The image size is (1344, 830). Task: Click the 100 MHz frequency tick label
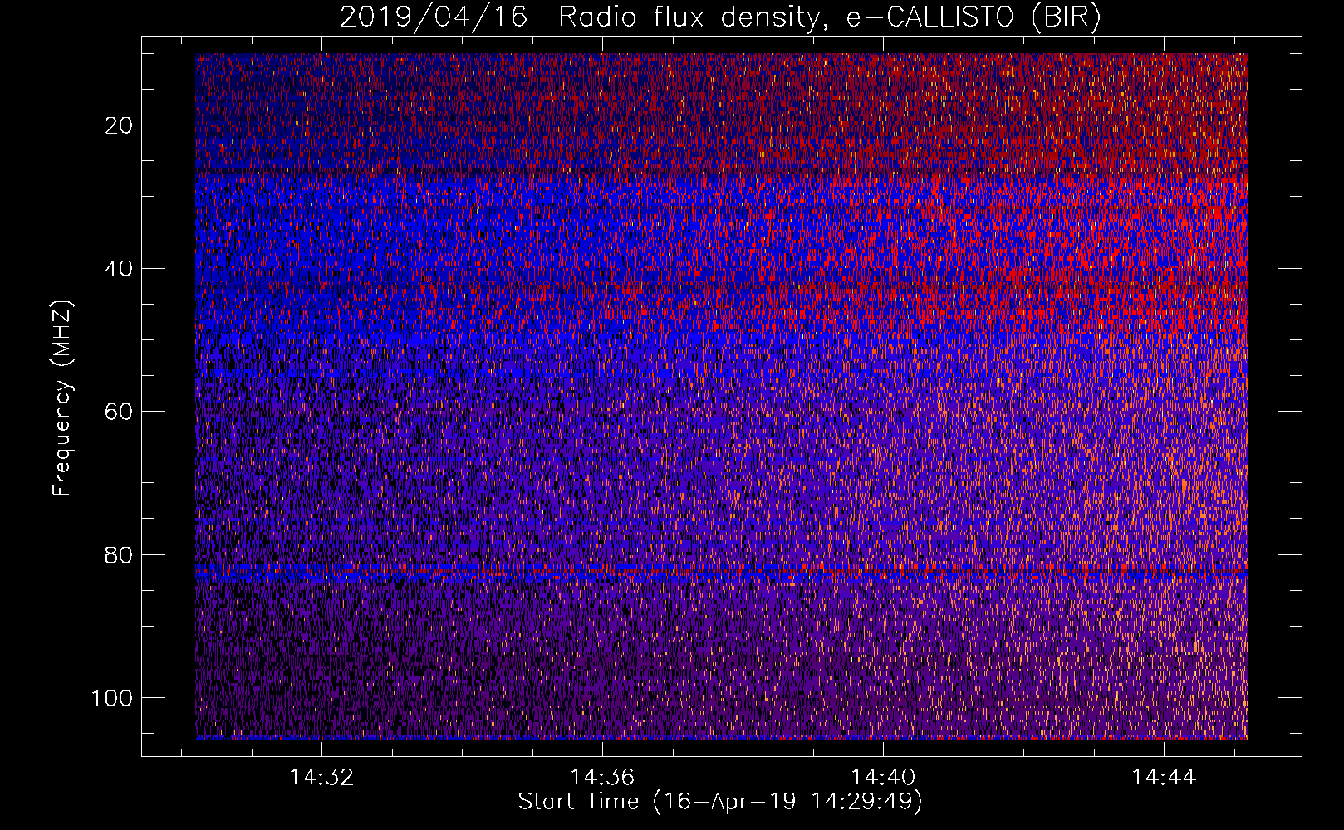point(112,698)
